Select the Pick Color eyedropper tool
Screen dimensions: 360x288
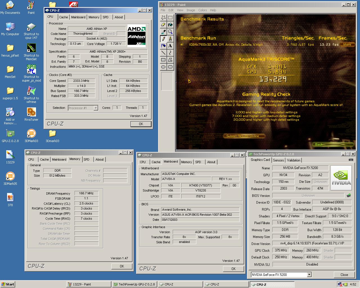click(x=163, y=31)
